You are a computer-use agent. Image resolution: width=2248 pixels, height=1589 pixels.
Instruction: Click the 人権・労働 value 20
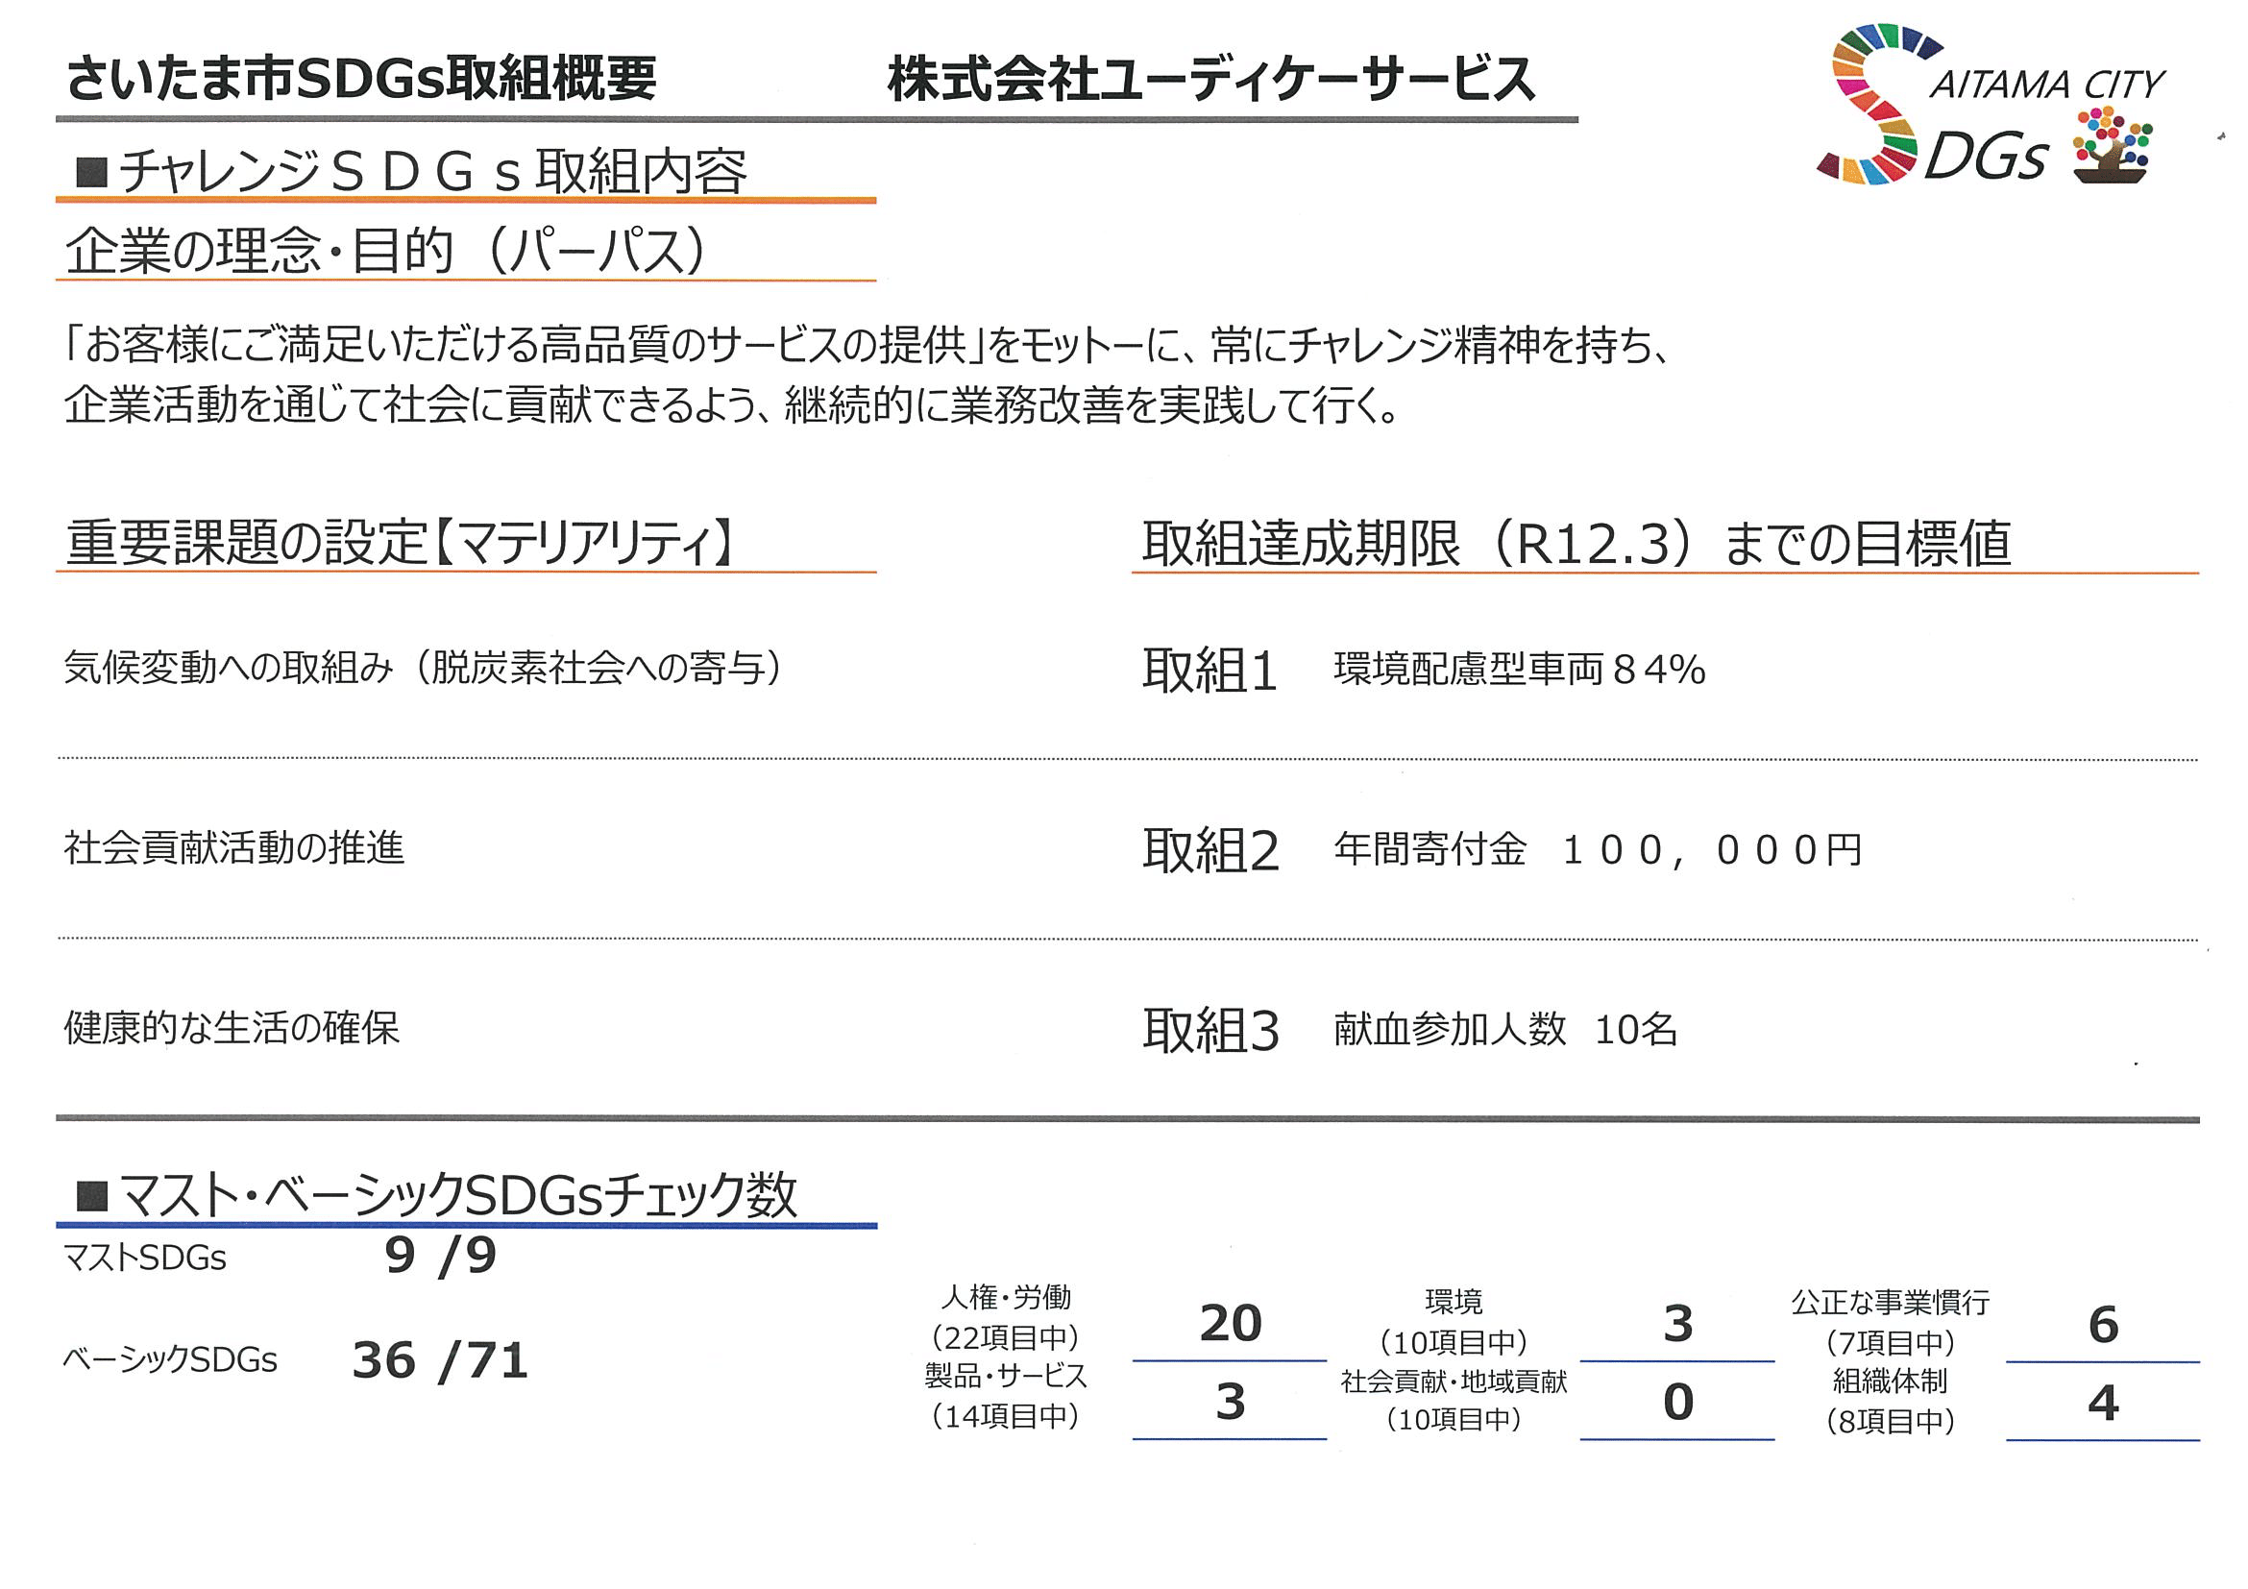tap(1230, 1324)
